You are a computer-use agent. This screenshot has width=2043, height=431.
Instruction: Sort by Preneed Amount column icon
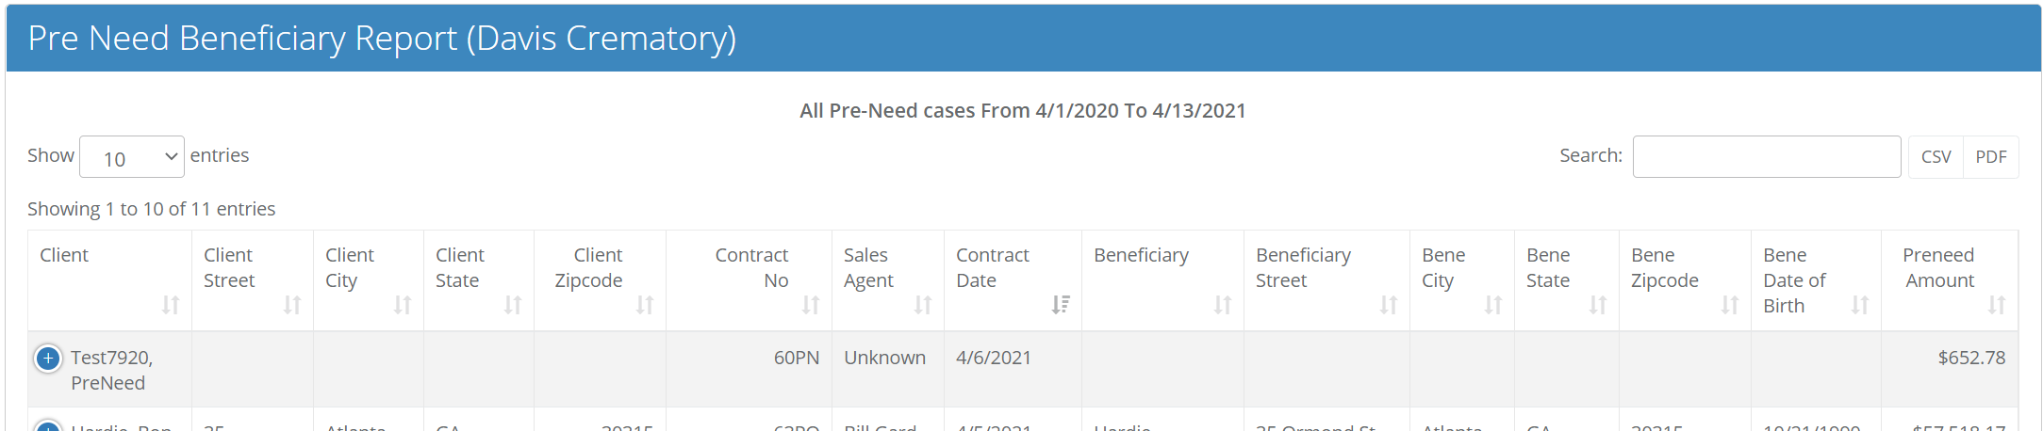[1997, 305]
